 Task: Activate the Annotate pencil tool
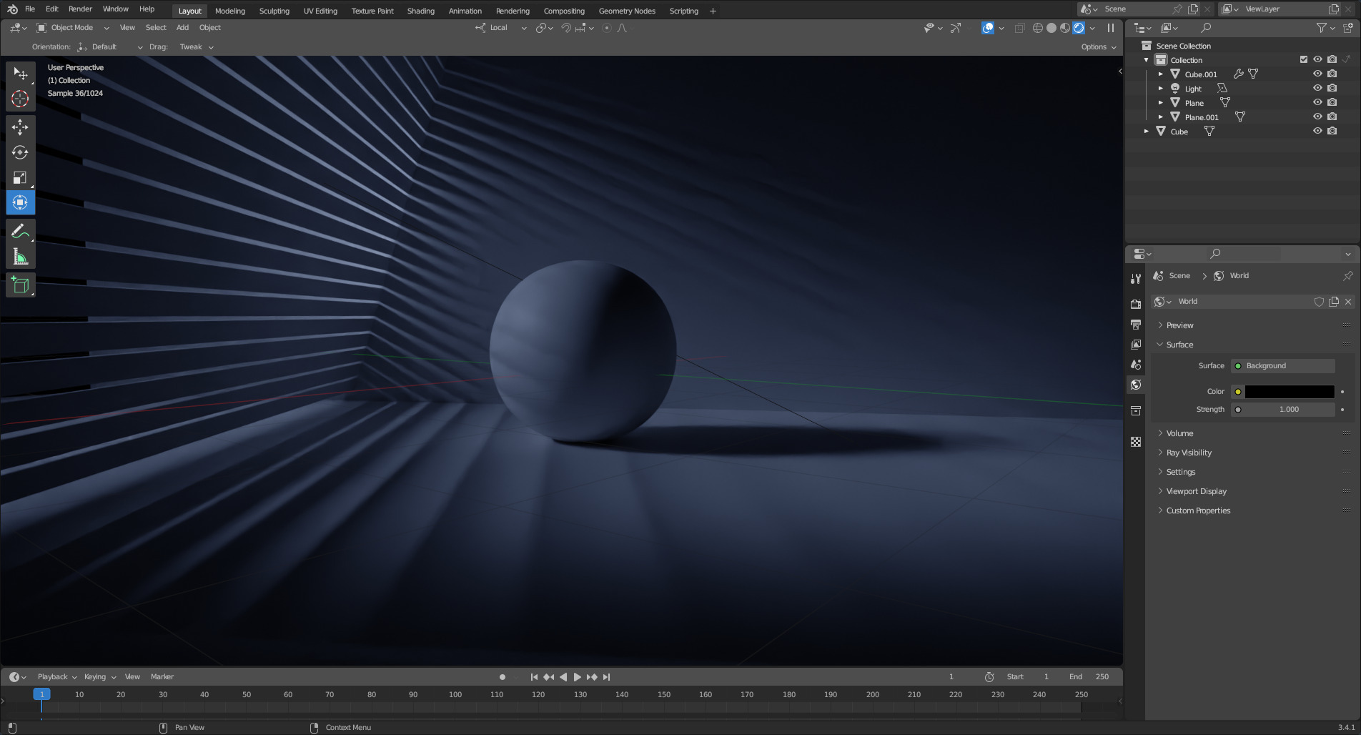click(20, 231)
